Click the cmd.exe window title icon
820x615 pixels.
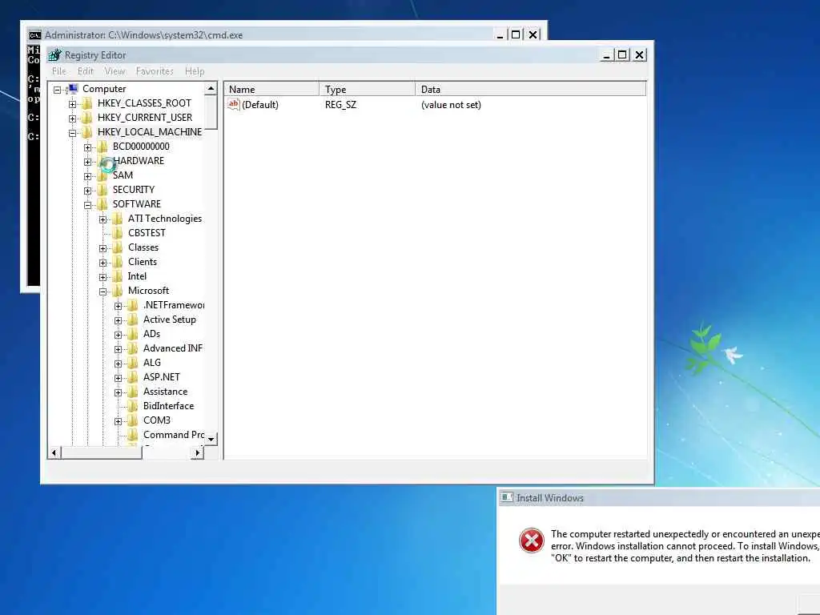click(35, 35)
